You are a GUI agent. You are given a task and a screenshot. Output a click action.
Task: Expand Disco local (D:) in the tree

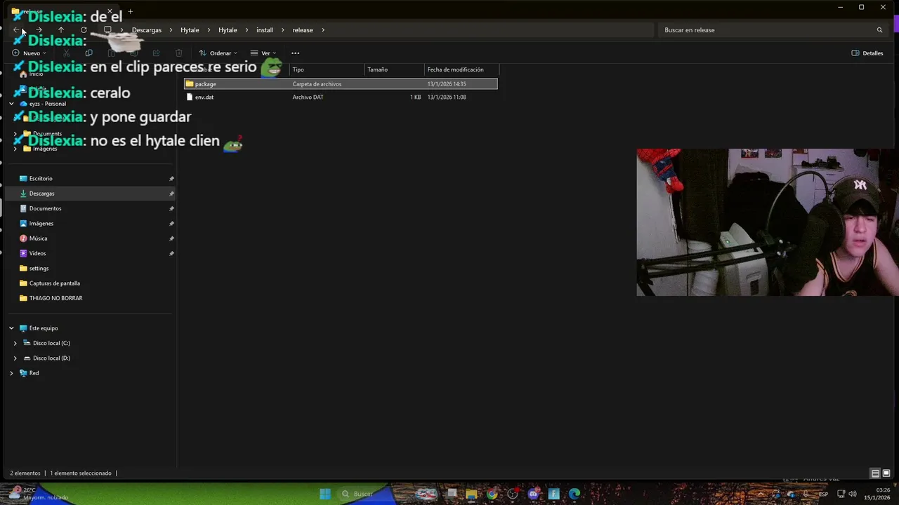(15, 358)
